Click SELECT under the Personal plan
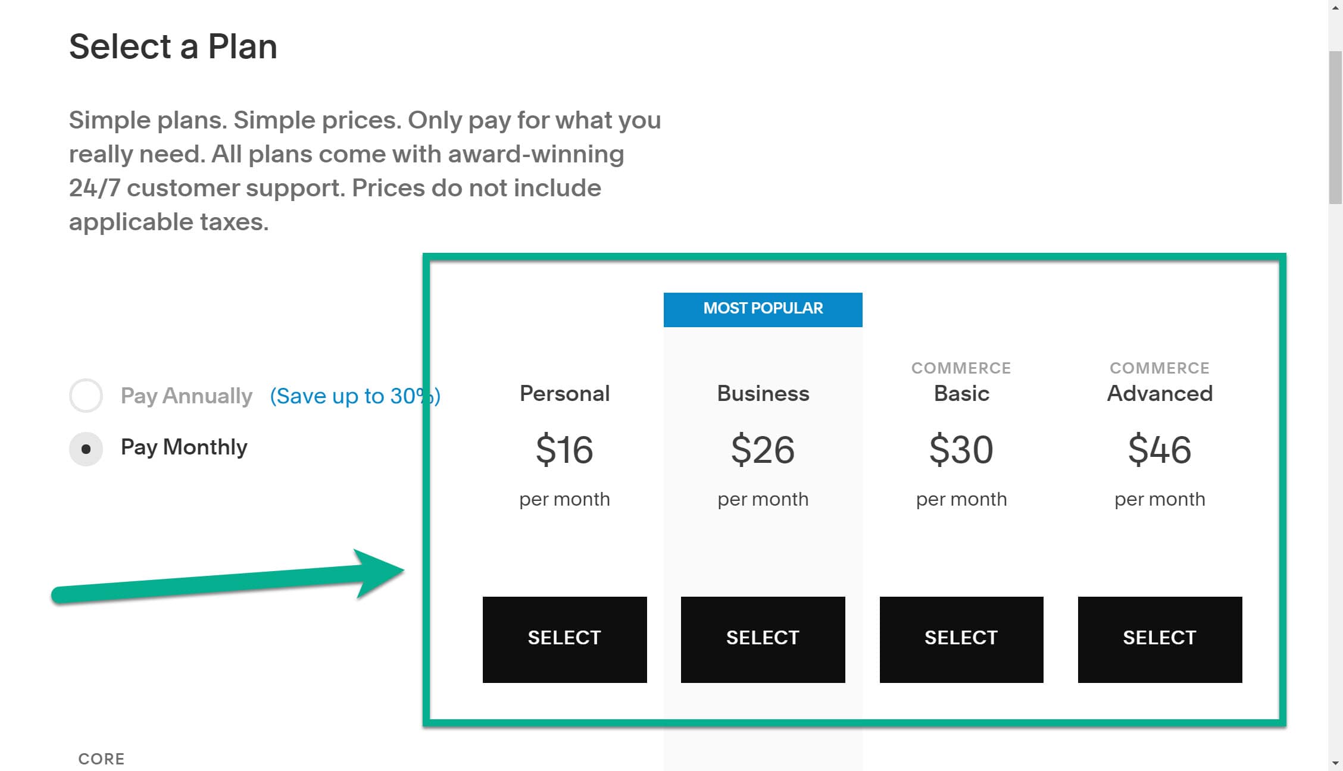The width and height of the screenshot is (1343, 771). click(564, 638)
